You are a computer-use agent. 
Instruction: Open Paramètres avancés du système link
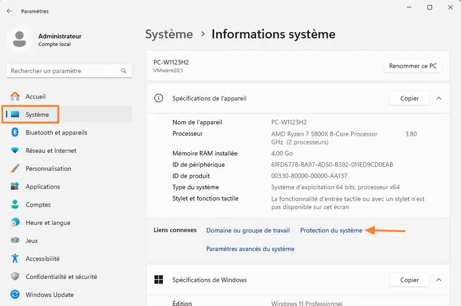click(250, 249)
